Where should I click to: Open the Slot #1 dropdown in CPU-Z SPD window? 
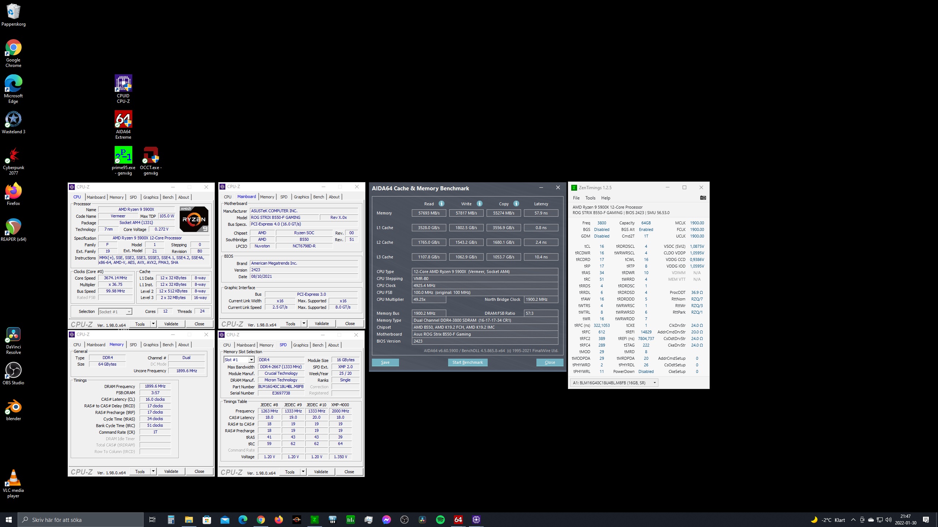point(251,360)
